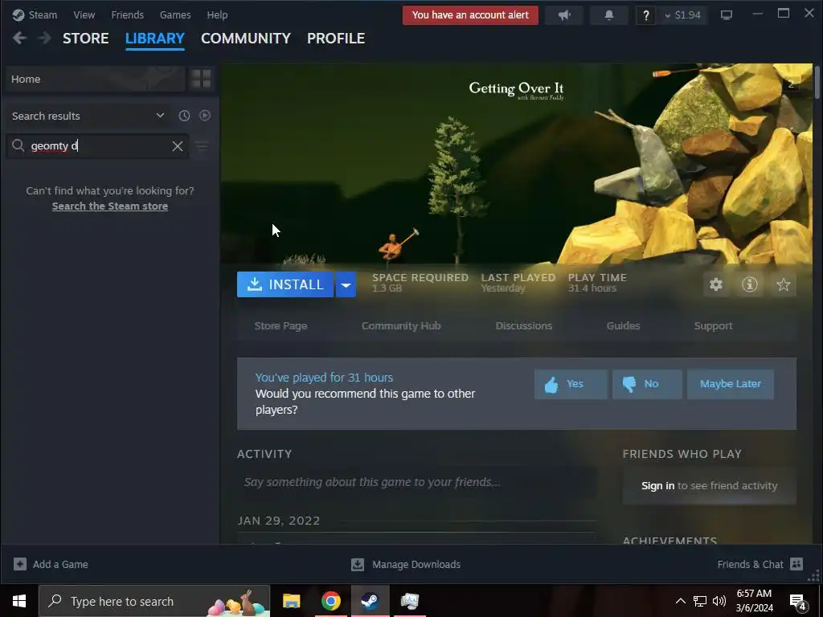
Task: Open File Explorer from the taskbar
Action: click(x=291, y=601)
